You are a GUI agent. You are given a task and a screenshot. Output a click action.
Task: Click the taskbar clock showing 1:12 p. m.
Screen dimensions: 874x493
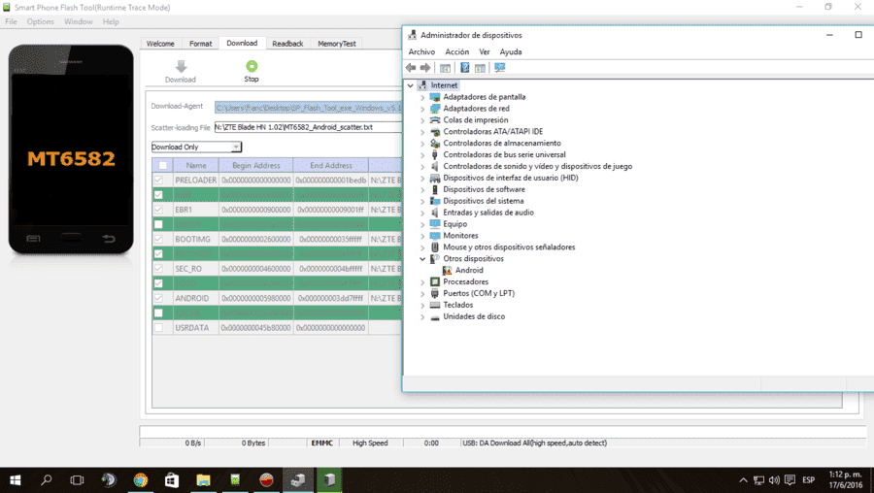click(845, 479)
